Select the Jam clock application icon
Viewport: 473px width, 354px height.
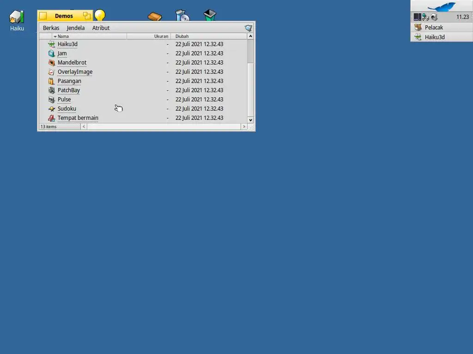[52, 53]
